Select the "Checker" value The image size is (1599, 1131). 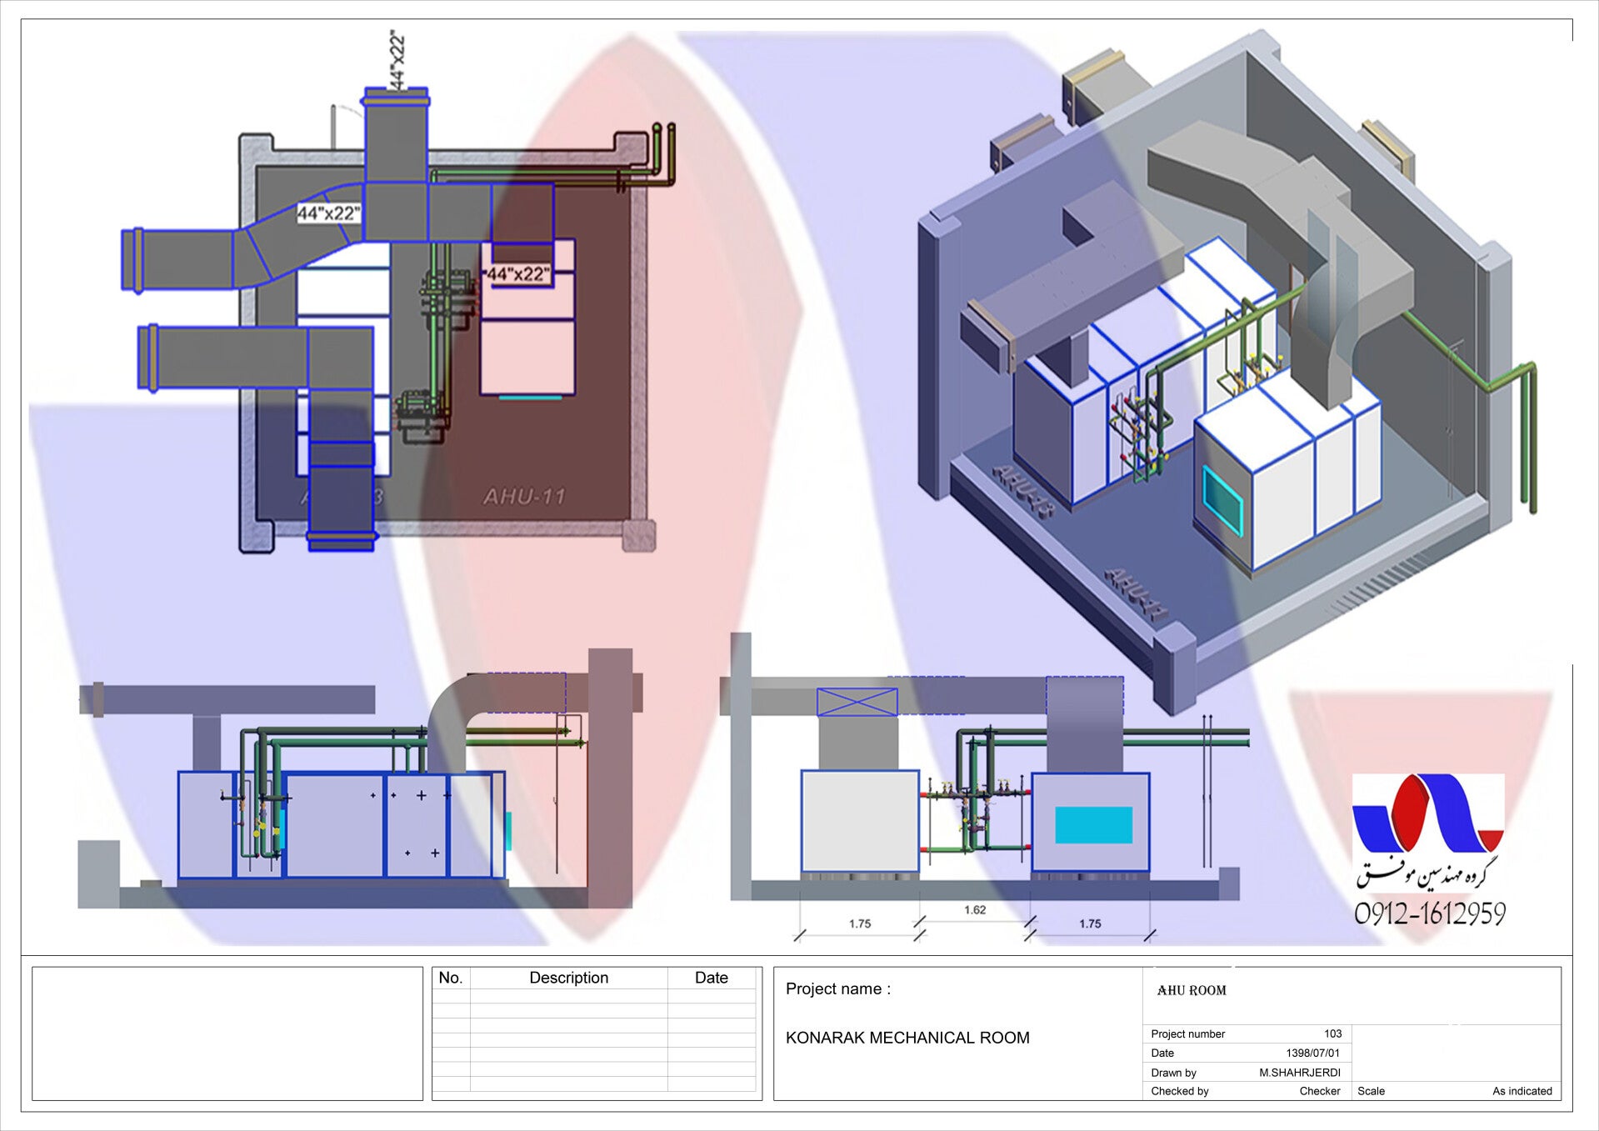1320,1091
